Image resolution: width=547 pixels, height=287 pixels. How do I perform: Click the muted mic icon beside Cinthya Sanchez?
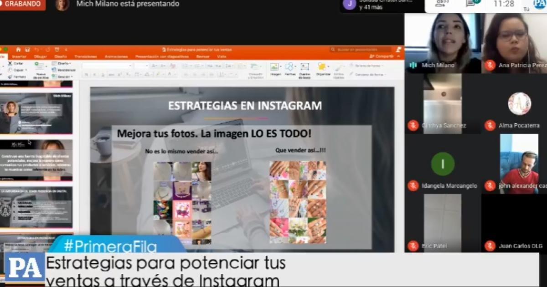click(x=413, y=125)
